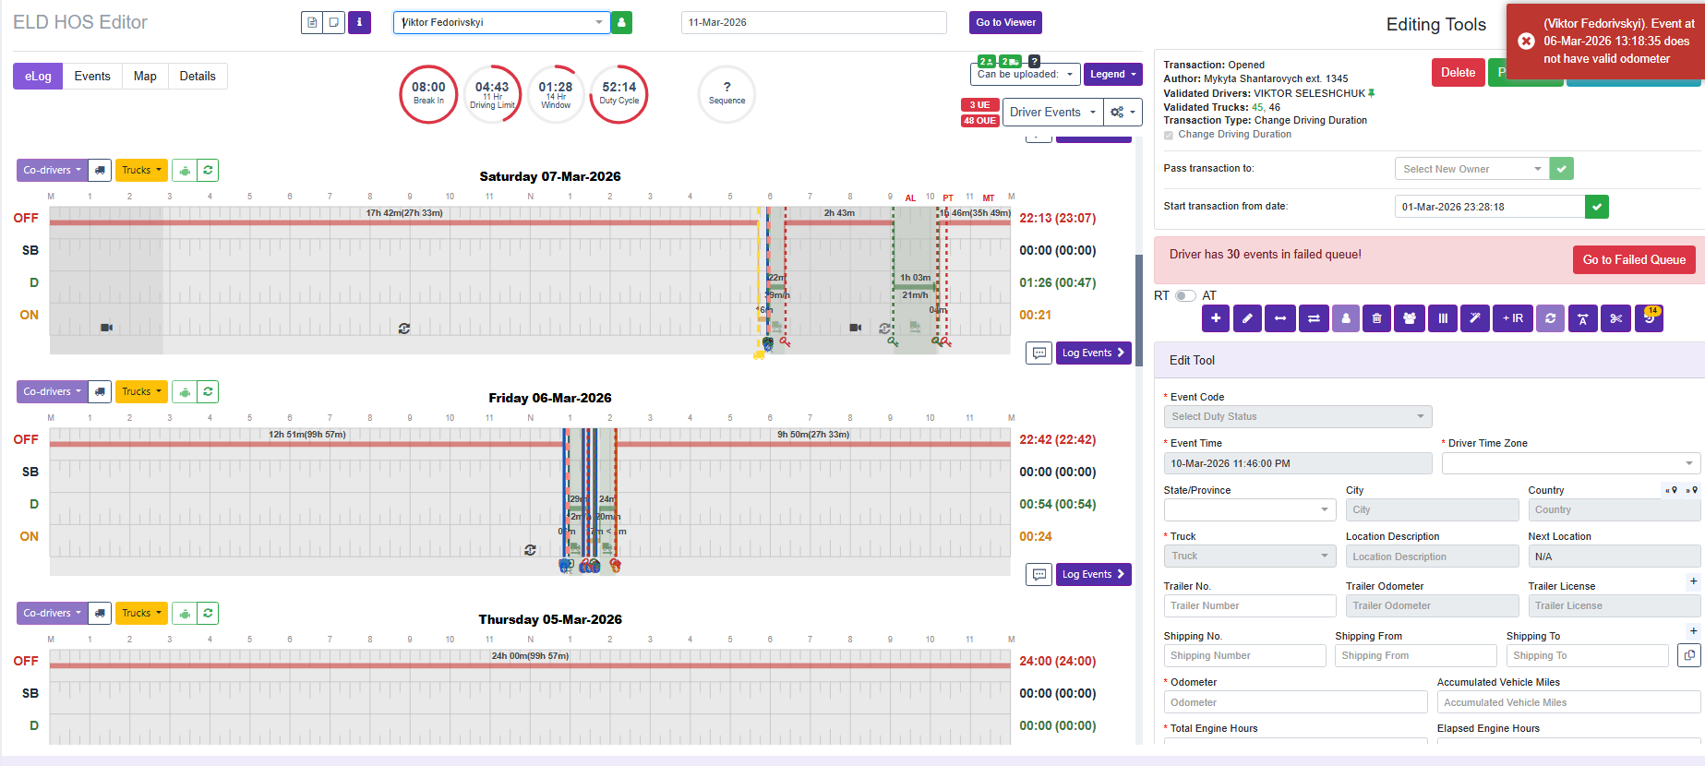The image size is (1705, 766).
Task: Select the horizontal double-arrow shift tool
Action: pyautogui.click(x=1279, y=318)
